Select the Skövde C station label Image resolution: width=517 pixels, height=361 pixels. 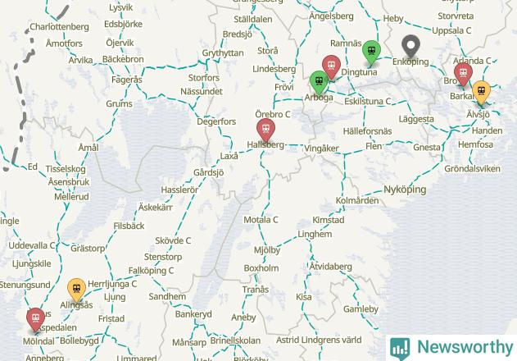173,240
